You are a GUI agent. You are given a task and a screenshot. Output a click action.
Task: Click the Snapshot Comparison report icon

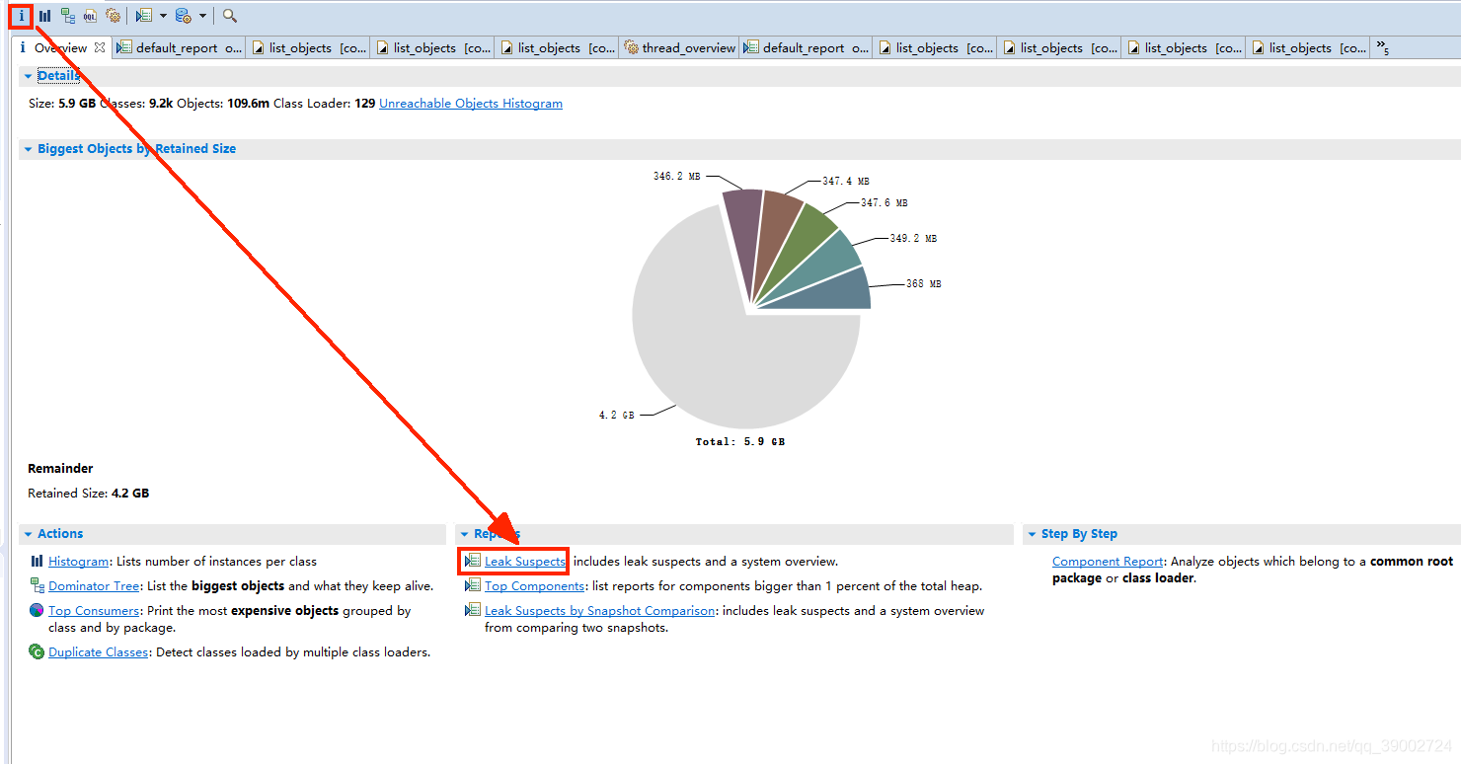click(473, 610)
